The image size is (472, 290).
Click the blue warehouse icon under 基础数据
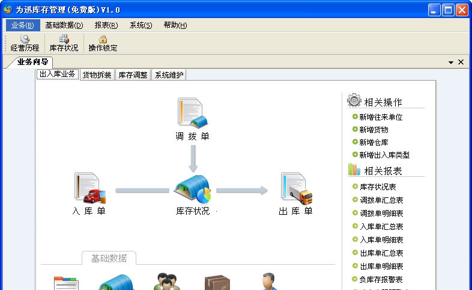click(116, 282)
